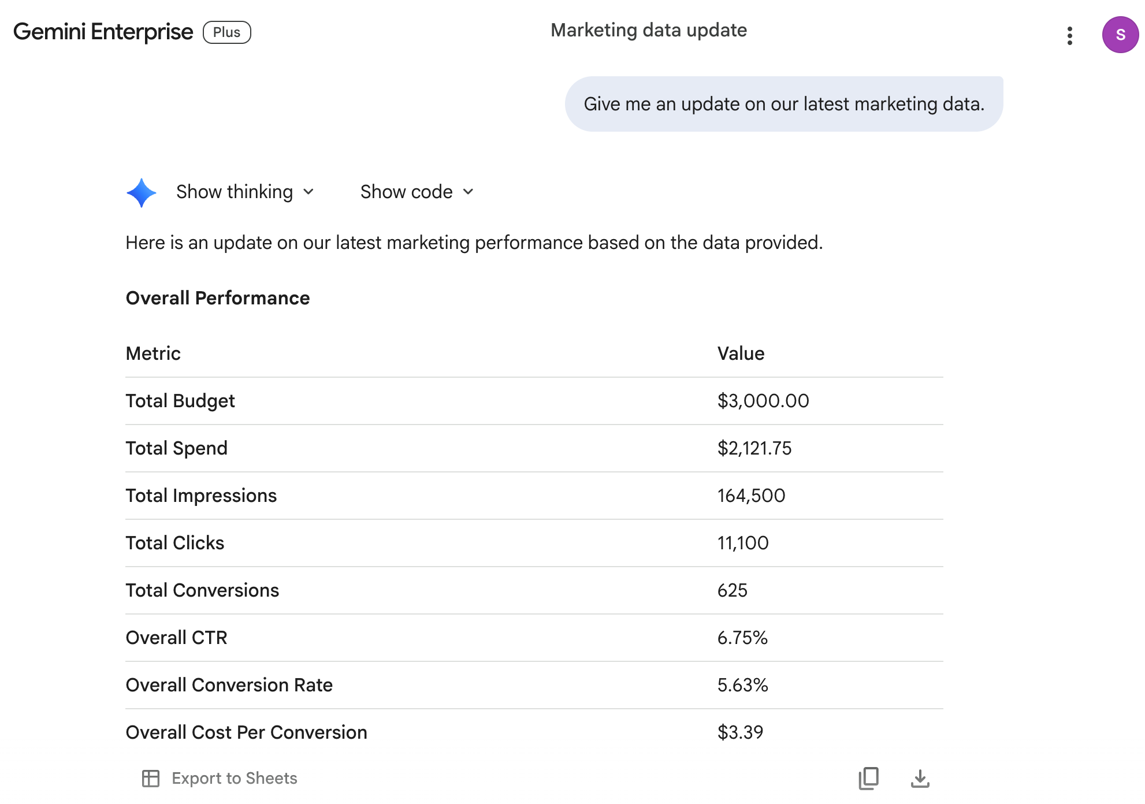Click the Total Budget value $3,000.00
Image resolution: width=1145 pixels, height=804 pixels.
(x=763, y=401)
